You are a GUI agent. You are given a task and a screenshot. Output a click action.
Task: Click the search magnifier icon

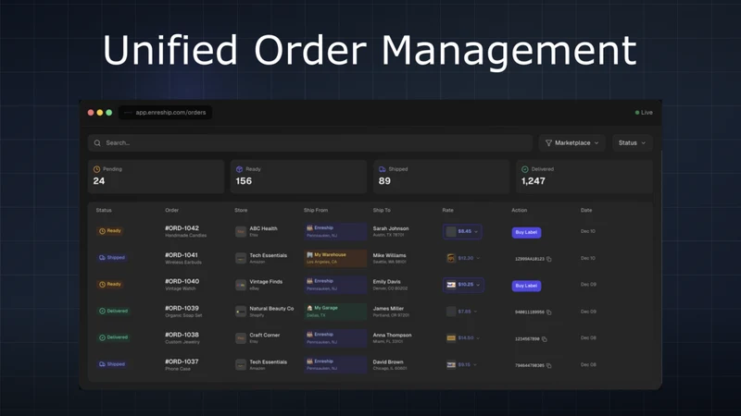pos(97,143)
